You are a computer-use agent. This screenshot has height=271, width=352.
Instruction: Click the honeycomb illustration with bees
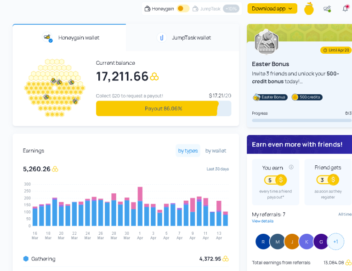tap(55, 88)
